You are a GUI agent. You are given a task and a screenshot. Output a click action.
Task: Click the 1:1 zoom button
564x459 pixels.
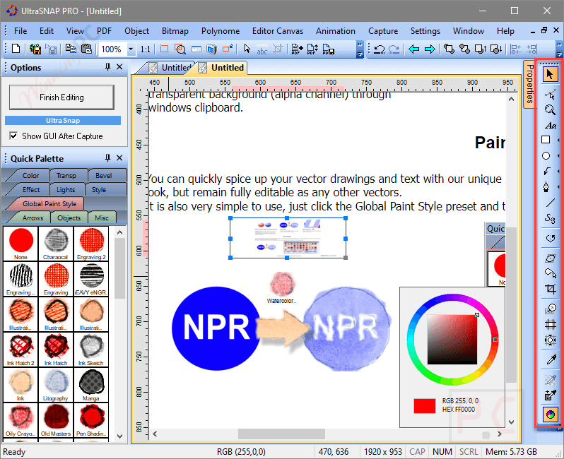click(146, 49)
